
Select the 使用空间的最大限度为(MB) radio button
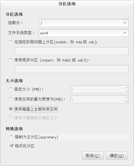click(11, 99)
